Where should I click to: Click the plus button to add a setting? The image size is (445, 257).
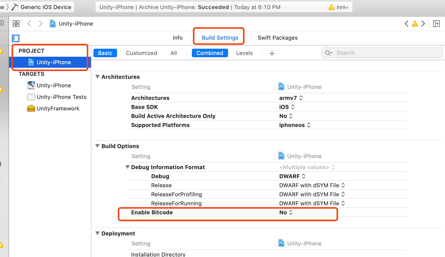[272, 53]
